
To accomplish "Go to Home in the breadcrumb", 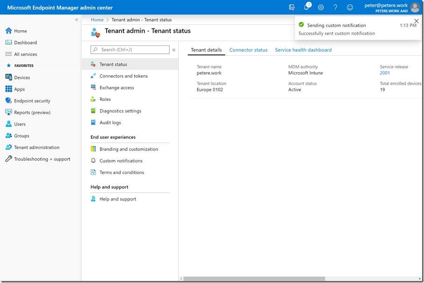I will click(97, 20).
